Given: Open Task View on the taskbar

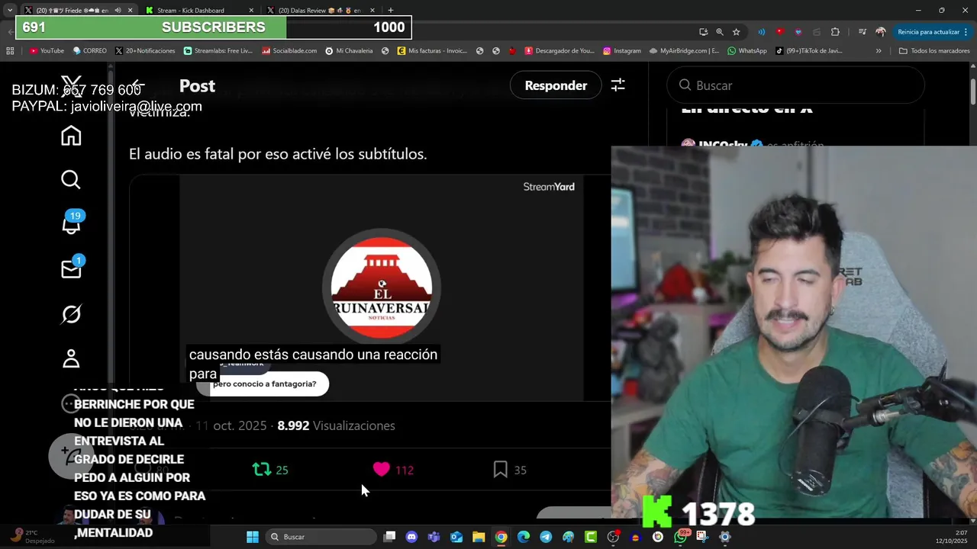Looking at the screenshot, I should click(x=389, y=537).
